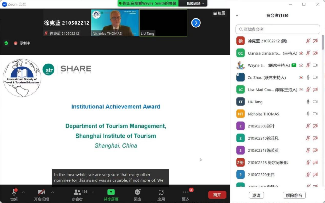Open the 参会者 participants panel icon
325x203 pixels.
[77, 192]
